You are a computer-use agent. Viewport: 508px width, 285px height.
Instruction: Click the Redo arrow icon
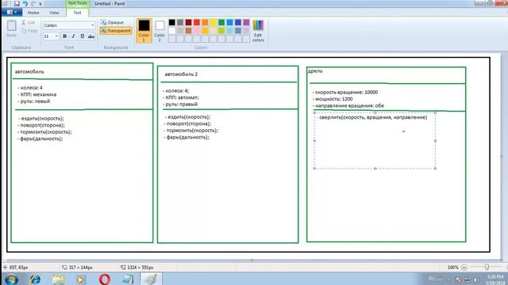tap(33, 3)
